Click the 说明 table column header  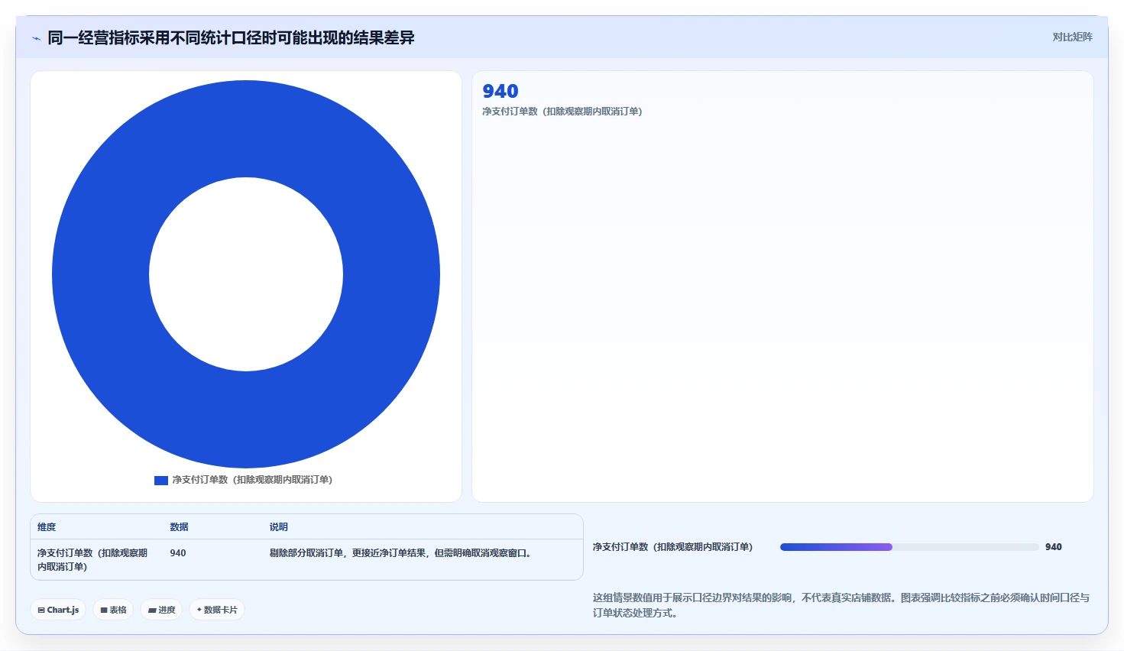(x=279, y=527)
